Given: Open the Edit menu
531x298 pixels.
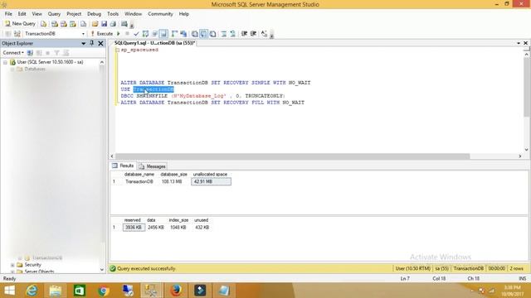Looking at the screenshot, I should click(x=22, y=14).
